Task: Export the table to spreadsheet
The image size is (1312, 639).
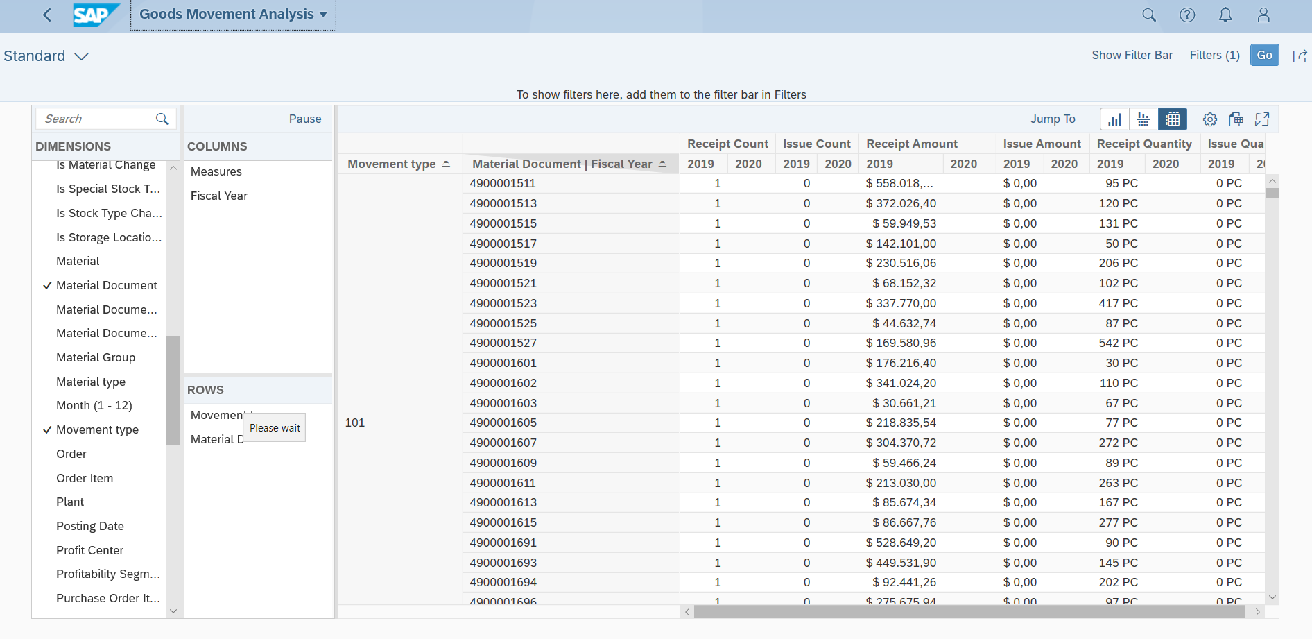Action: [x=1236, y=119]
